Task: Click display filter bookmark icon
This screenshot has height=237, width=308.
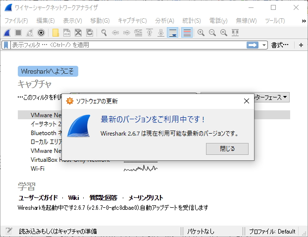Action: [6, 45]
